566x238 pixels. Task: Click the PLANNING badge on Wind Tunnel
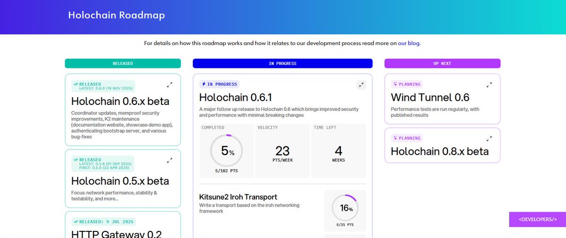407,84
